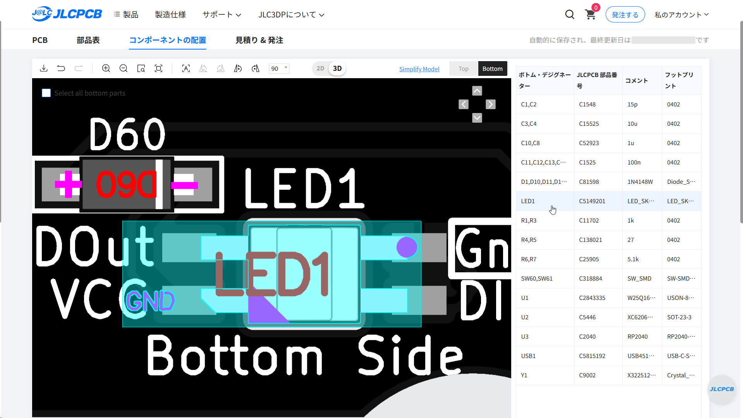Click the second greyed-out flip icon
The image size is (743, 418).
tap(221, 69)
